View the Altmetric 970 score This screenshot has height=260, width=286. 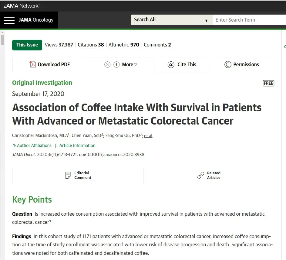tap(124, 45)
